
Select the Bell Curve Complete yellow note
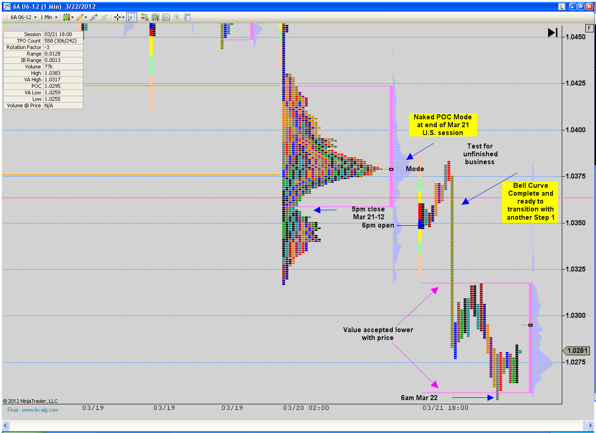(530, 202)
